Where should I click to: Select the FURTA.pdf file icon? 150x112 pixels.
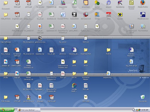51,97
